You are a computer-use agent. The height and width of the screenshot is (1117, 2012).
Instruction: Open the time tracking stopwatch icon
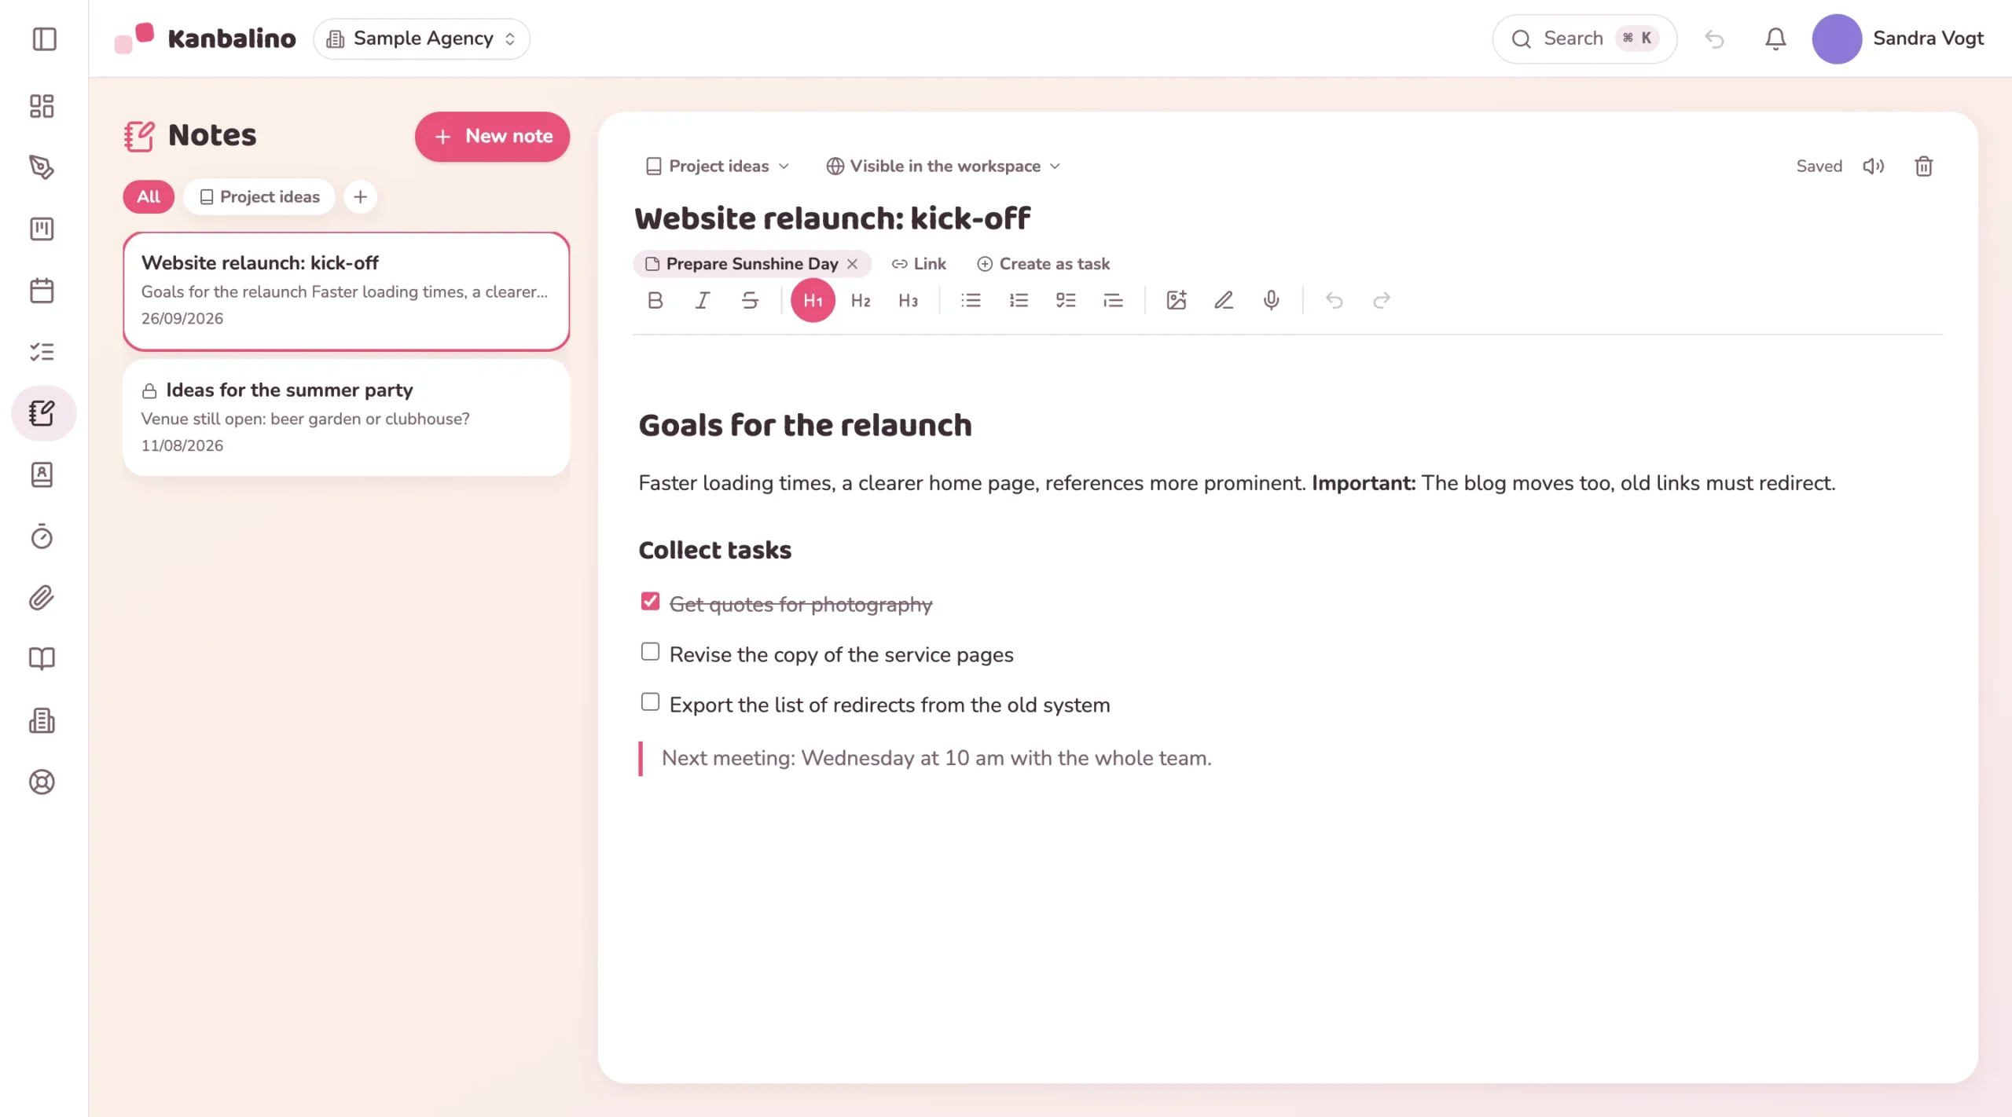click(42, 537)
